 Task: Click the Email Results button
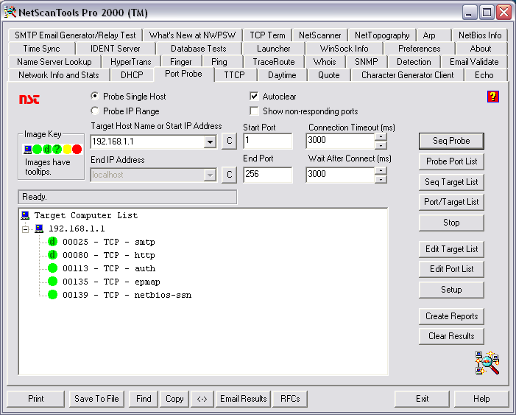tap(243, 399)
